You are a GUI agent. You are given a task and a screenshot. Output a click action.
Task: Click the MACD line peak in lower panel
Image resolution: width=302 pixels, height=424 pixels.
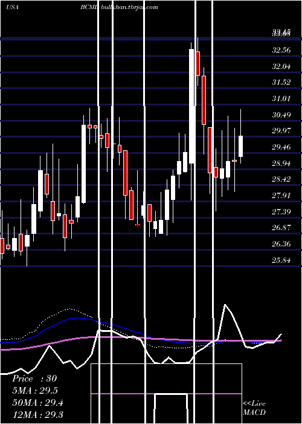[x=225, y=305]
